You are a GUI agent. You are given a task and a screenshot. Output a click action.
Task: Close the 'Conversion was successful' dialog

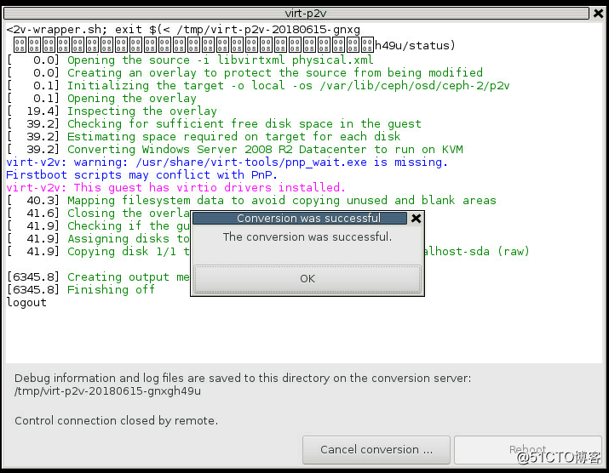(416, 219)
